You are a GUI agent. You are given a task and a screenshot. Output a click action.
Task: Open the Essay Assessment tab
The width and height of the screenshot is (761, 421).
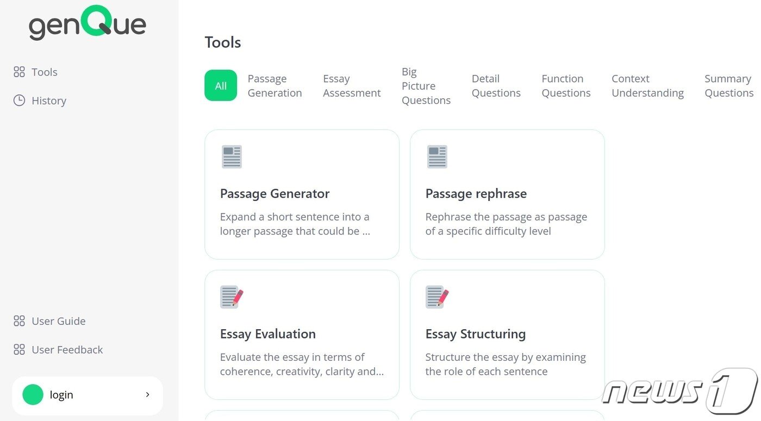352,86
